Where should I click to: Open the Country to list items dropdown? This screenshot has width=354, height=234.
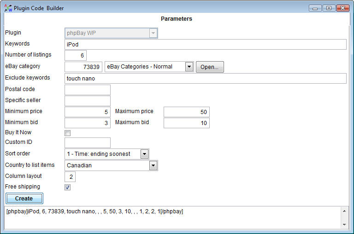(153, 166)
